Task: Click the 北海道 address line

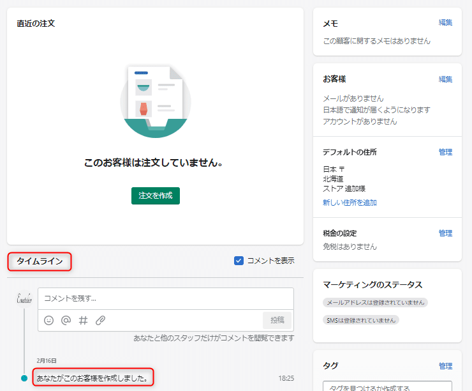Action: pyautogui.click(x=333, y=179)
